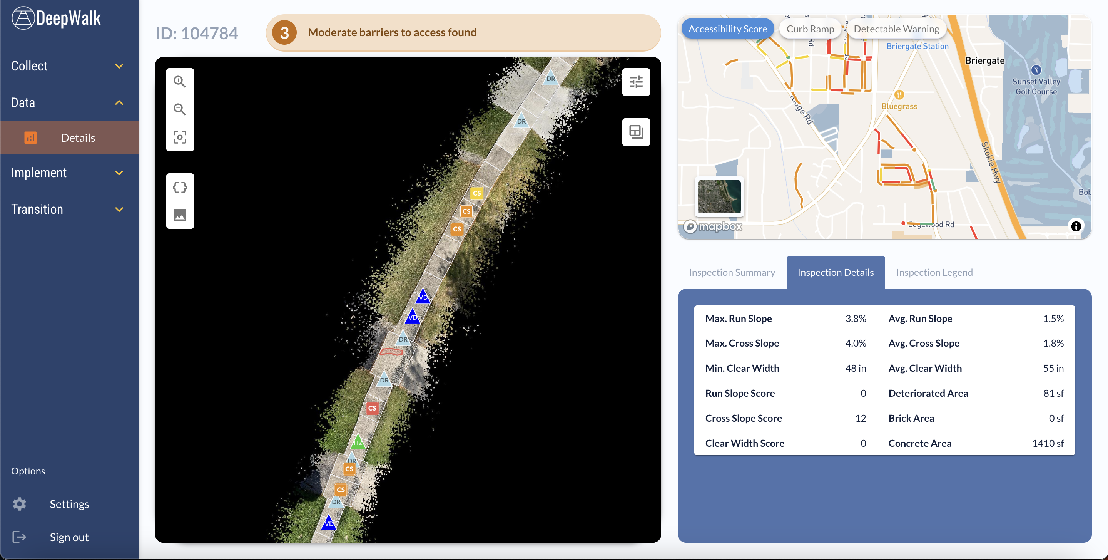
Task: Click the DeepWalk logo in the sidebar
Action: tap(56, 18)
